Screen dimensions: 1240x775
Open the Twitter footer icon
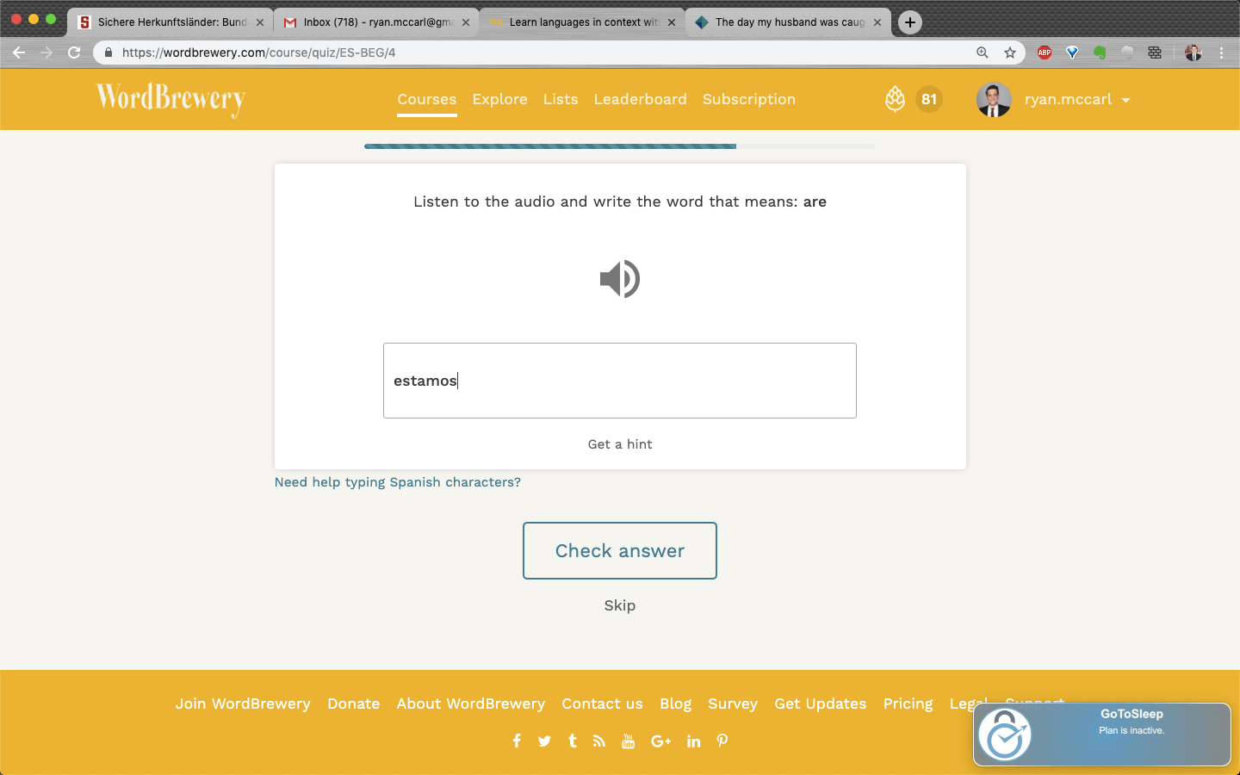coord(544,741)
